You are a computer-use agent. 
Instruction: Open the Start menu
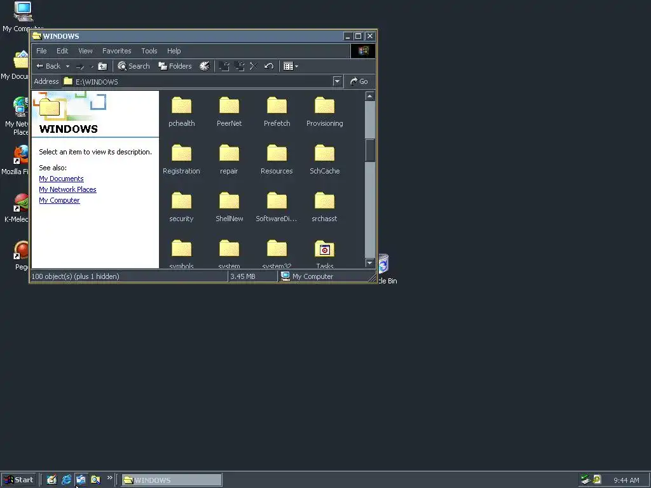tap(18, 480)
